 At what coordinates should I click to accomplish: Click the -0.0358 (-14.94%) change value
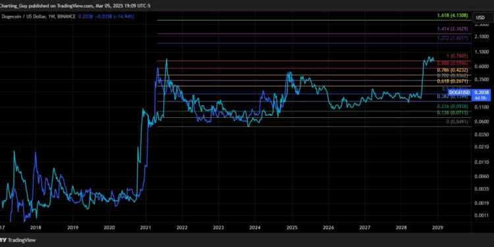115,16
